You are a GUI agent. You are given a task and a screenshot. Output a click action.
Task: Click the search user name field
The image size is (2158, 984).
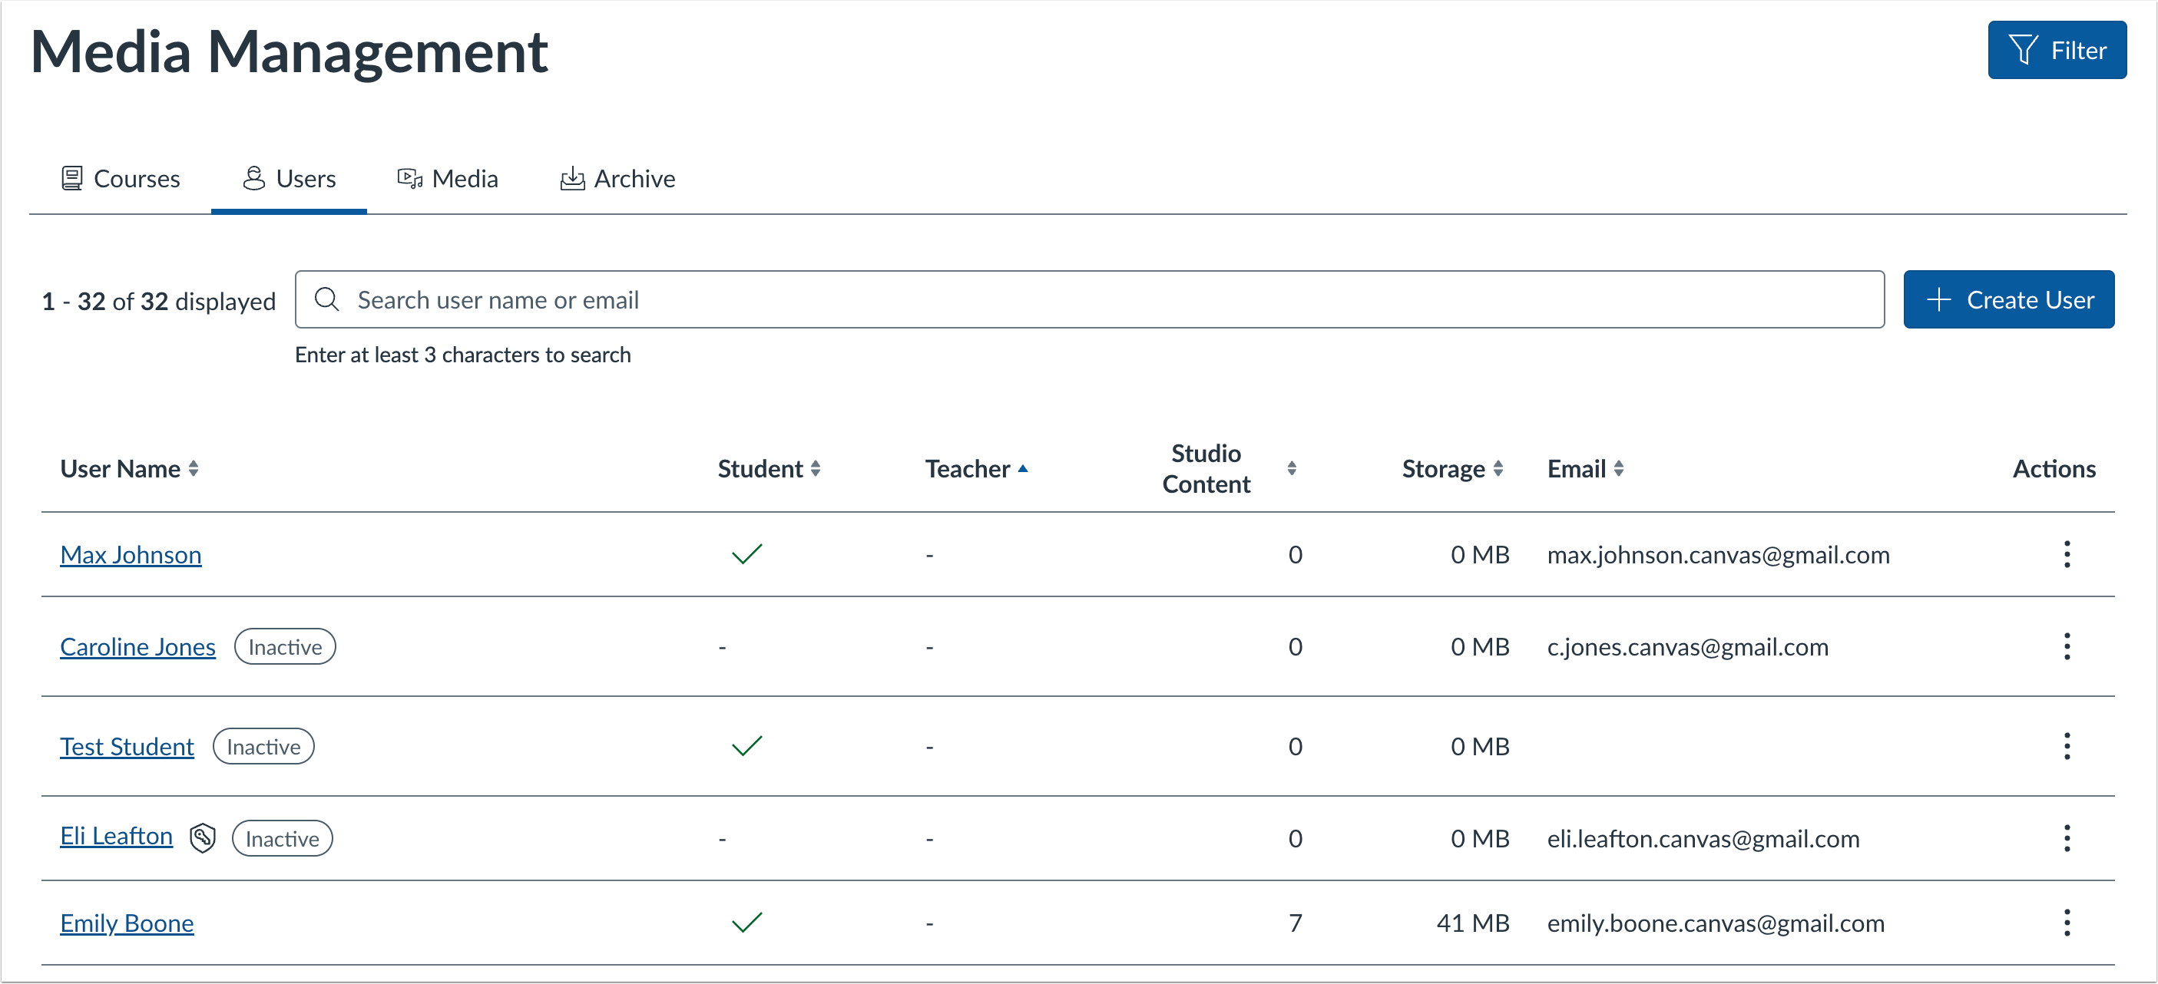(x=1005, y=299)
